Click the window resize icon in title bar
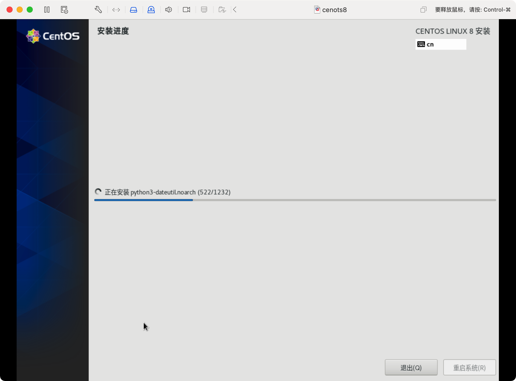516x381 pixels. click(423, 10)
